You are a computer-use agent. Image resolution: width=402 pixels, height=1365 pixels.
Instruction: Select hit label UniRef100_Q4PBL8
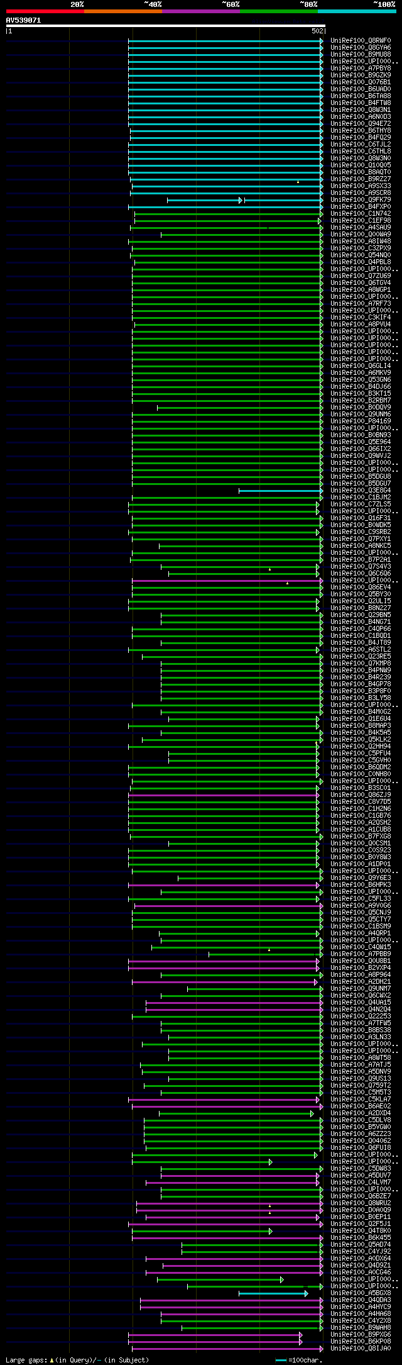coord(361,262)
